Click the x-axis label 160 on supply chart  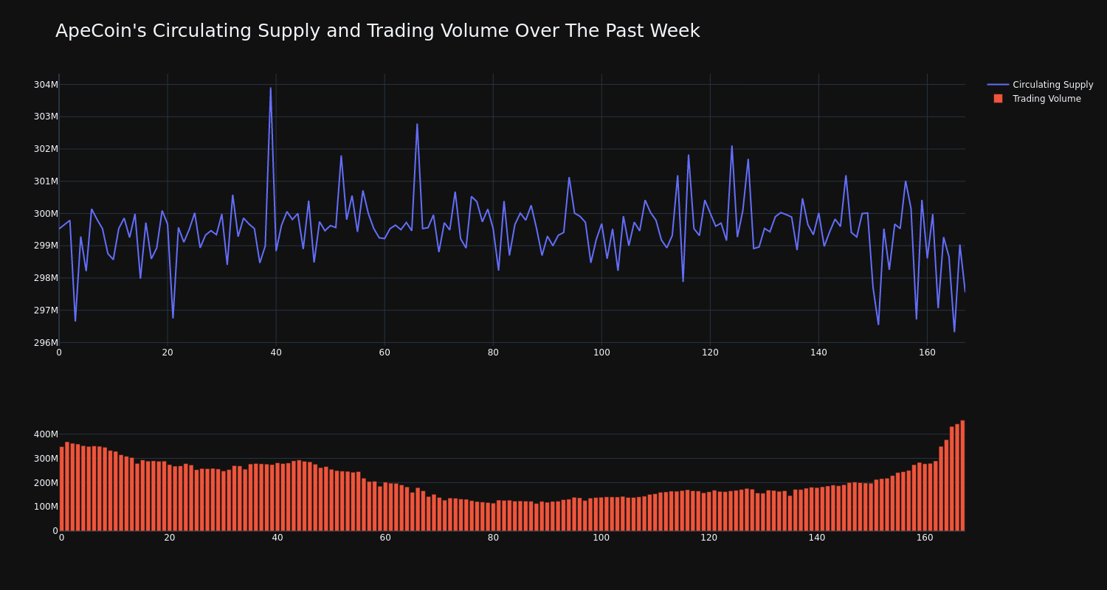coord(927,353)
